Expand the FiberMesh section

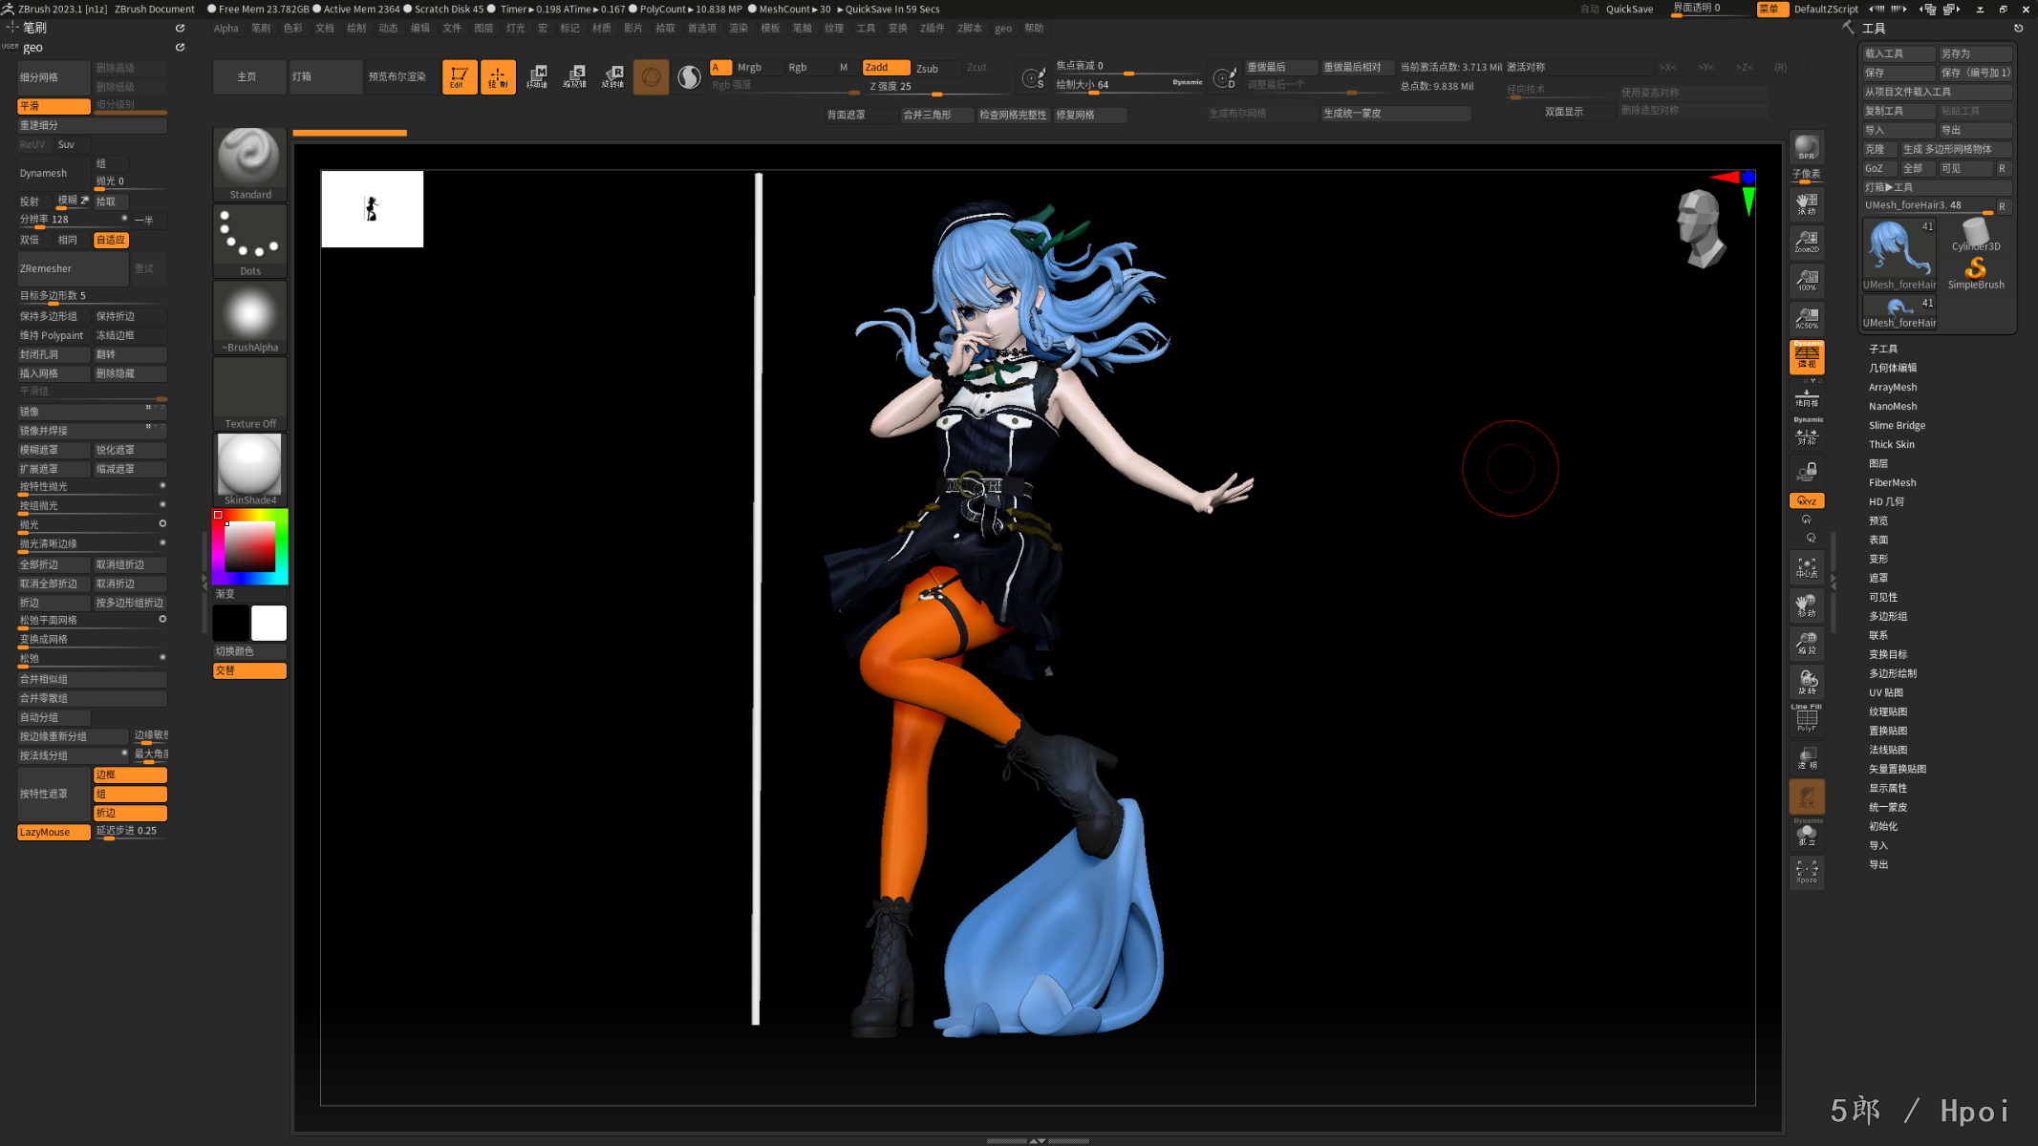point(1893,482)
